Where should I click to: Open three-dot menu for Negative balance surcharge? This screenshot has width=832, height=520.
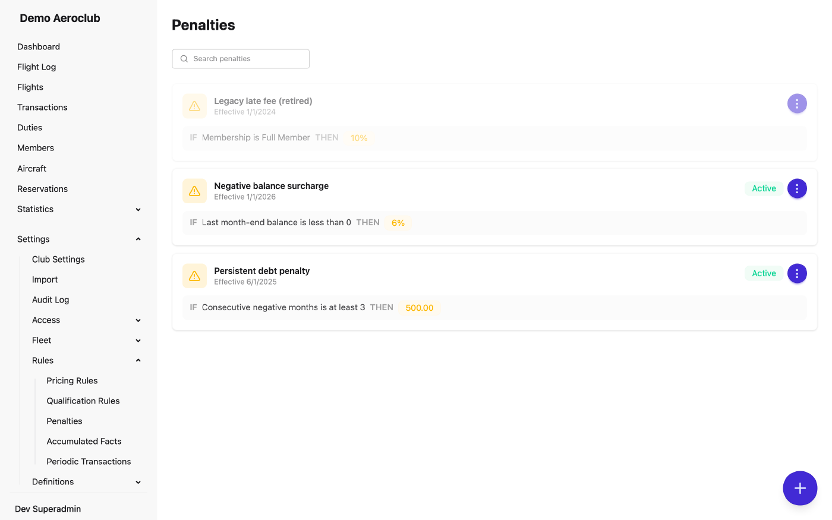(x=796, y=188)
